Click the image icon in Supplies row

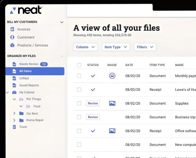click(112, 103)
